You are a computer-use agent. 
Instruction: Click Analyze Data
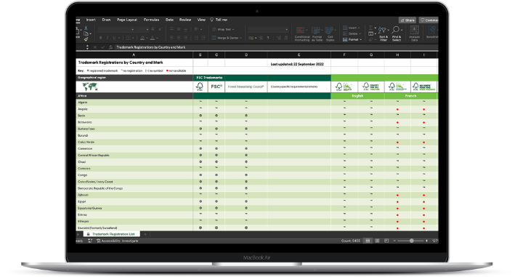415,34
